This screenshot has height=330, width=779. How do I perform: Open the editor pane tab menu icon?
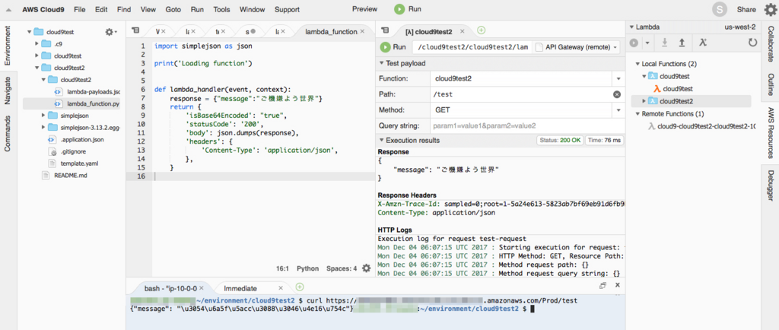[x=135, y=30]
